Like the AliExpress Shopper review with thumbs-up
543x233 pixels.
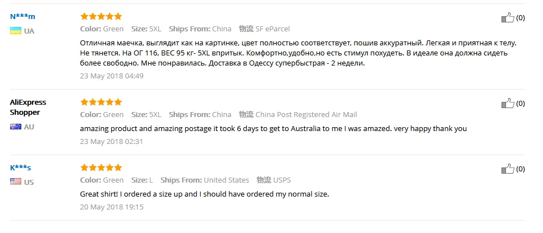coord(507,104)
